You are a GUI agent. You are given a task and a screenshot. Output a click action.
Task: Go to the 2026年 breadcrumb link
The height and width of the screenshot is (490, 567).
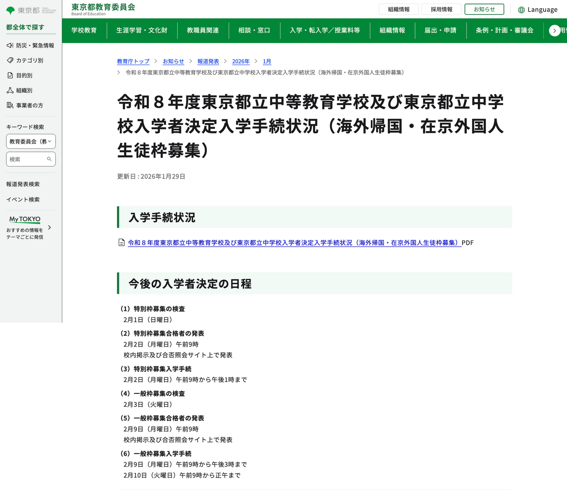pos(241,62)
